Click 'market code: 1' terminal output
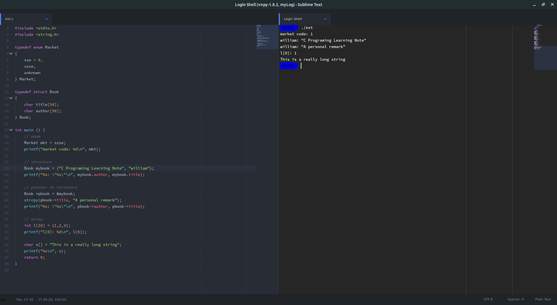Image resolution: width=557 pixels, height=305 pixels. pos(296,34)
